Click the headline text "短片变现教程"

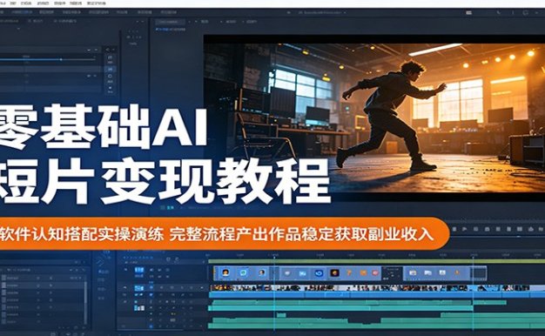point(165,181)
